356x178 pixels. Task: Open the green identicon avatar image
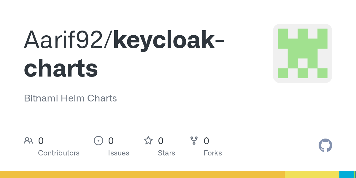pos(302,53)
